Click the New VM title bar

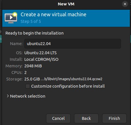click(66, 4)
